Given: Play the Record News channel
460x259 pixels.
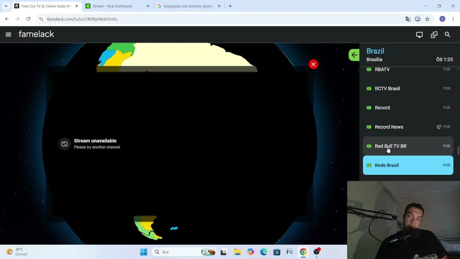Looking at the screenshot, I should (x=408, y=127).
